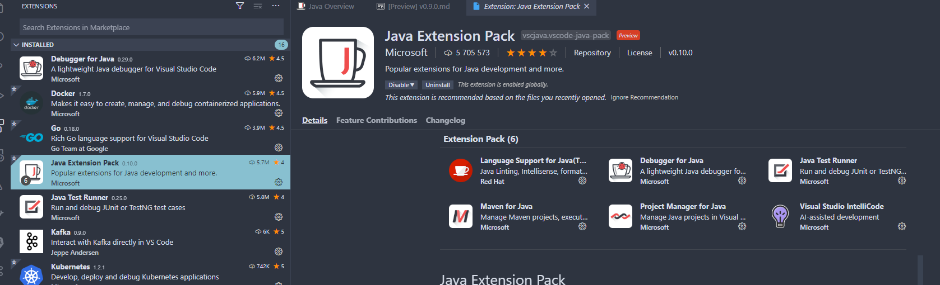940x285 pixels.
Task: Select Docker in installed list
Action: [150, 103]
